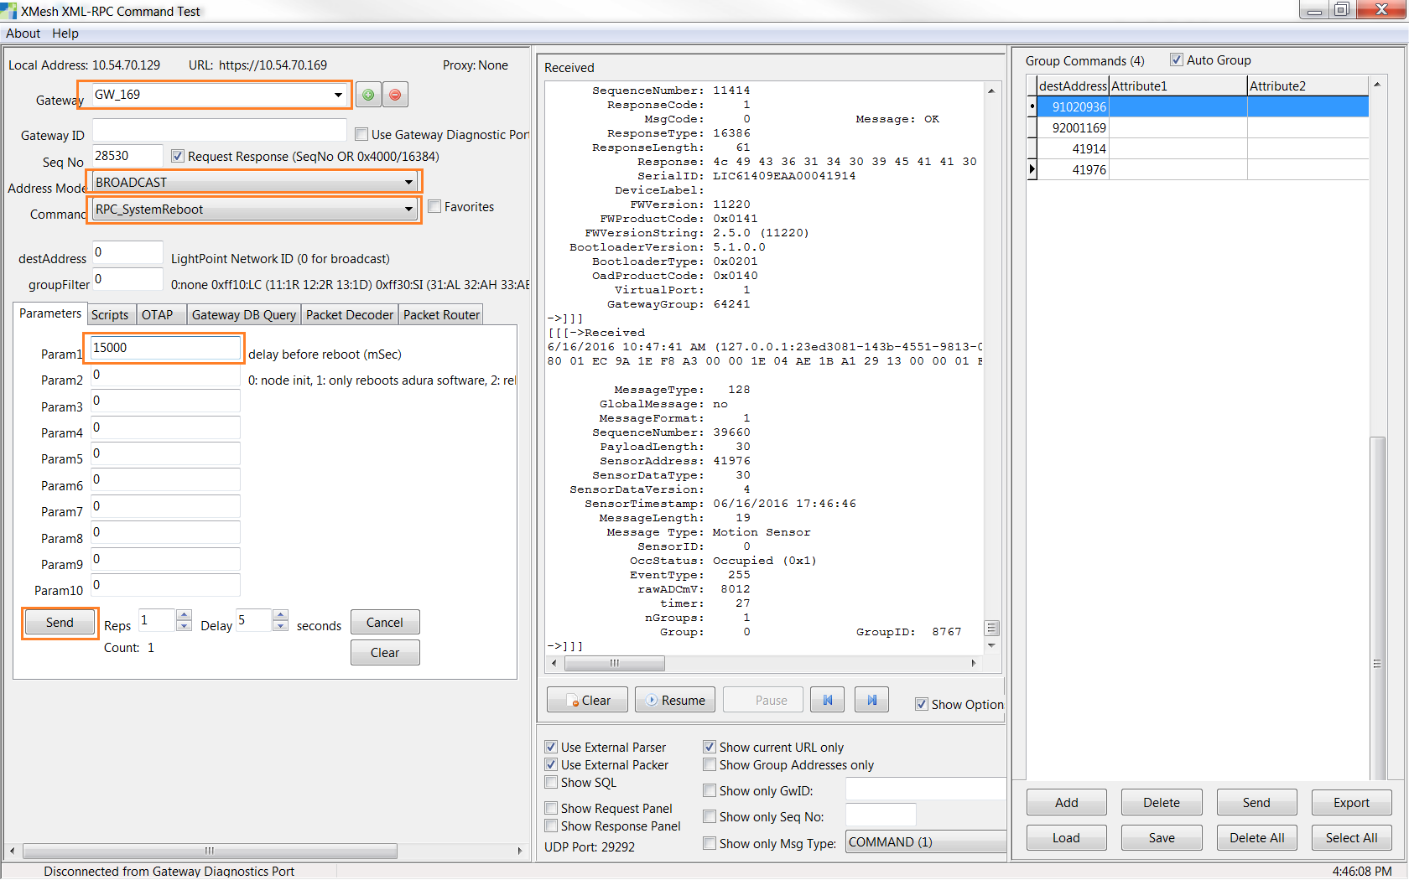Click the XMesh application title icon

pos(9,11)
